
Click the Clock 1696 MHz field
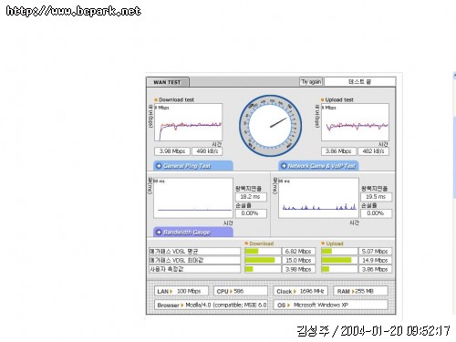pos(300,291)
